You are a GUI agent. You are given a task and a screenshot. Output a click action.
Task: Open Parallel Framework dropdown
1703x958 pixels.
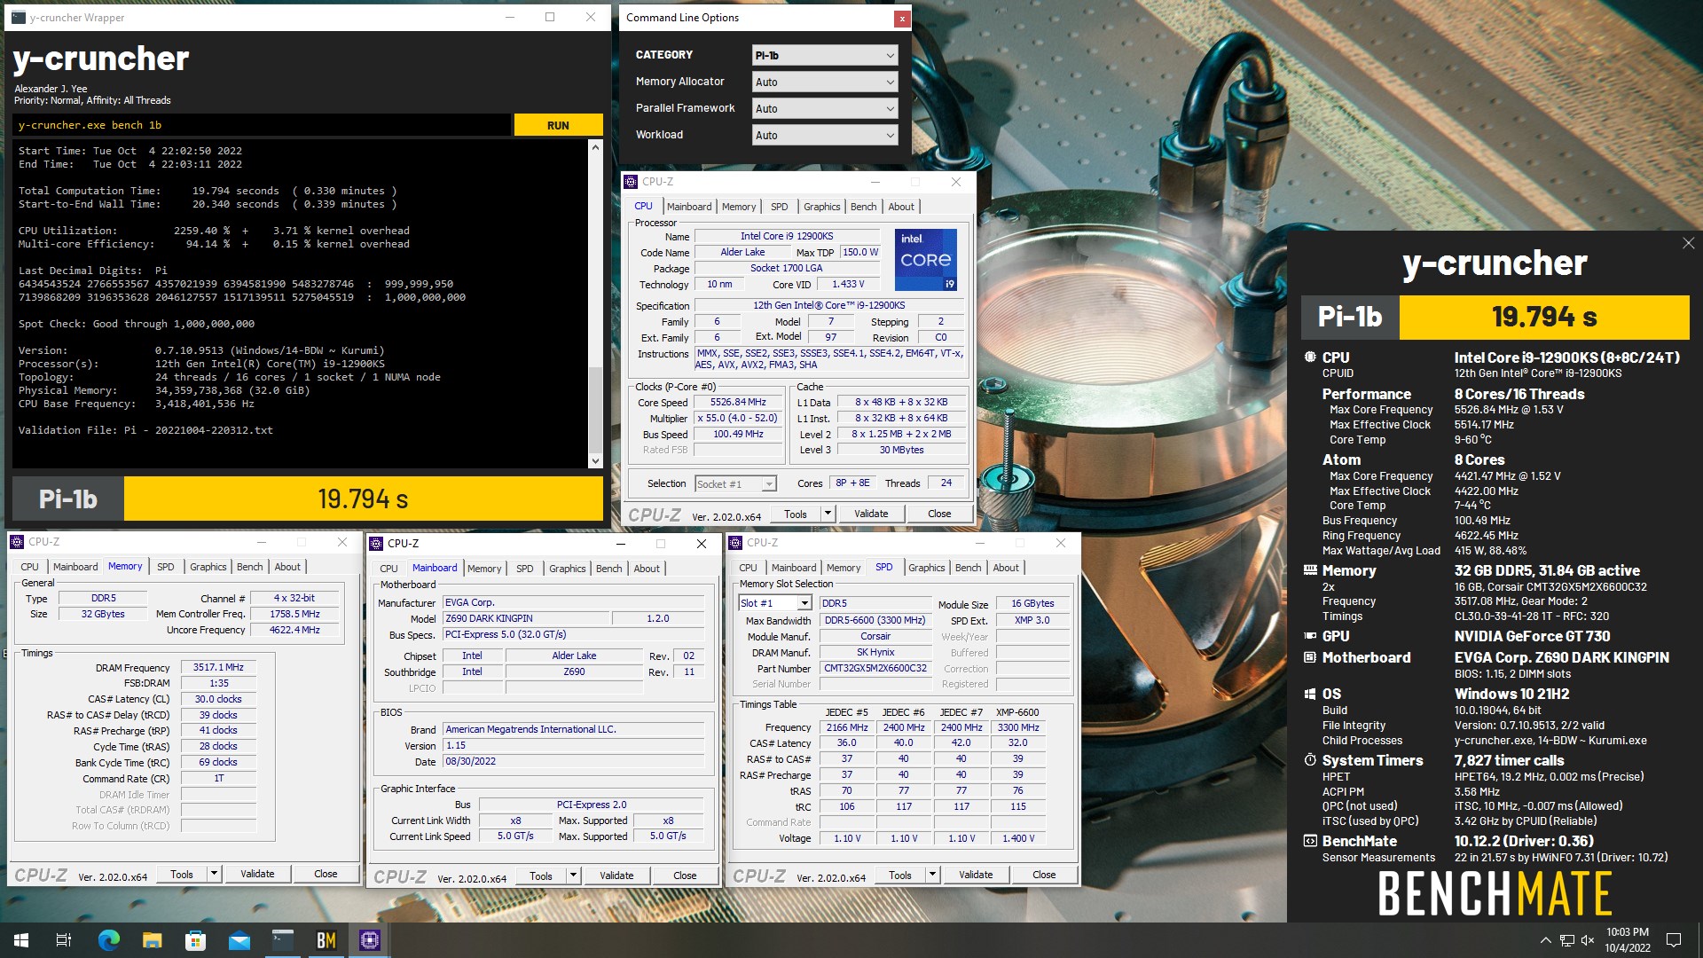825,108
